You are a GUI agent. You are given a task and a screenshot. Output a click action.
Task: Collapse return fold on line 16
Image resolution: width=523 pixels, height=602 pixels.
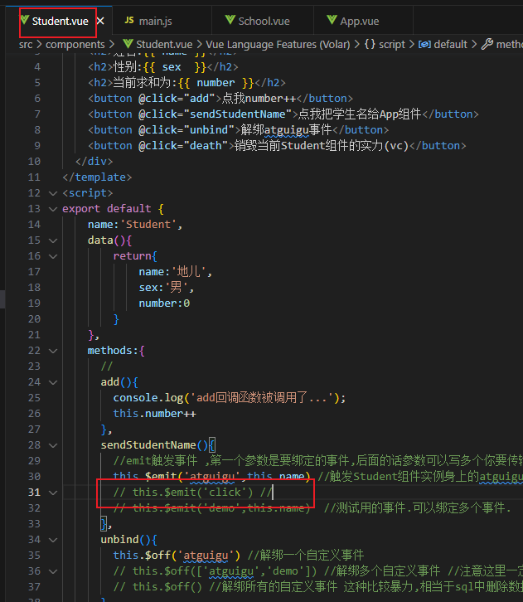tap(53, 256)
